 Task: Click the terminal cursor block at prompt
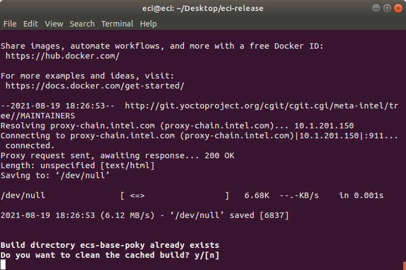coord(3,264)
